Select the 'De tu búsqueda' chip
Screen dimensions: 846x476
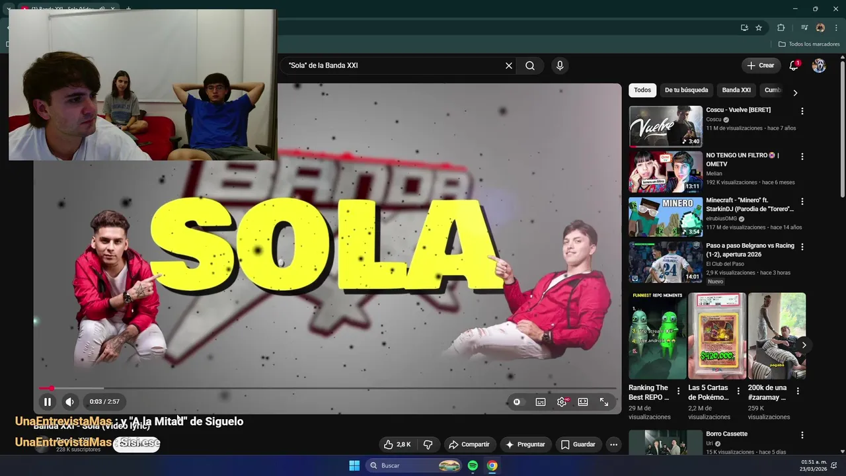click(686, 90)
